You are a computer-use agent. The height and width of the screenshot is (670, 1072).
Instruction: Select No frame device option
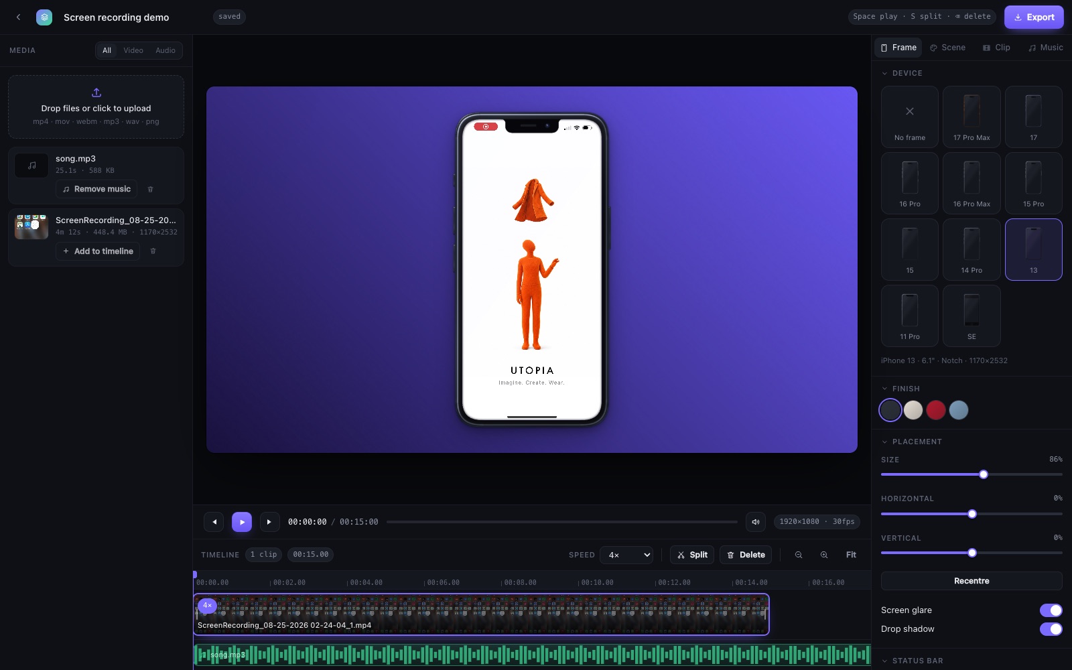coord(910,117)
